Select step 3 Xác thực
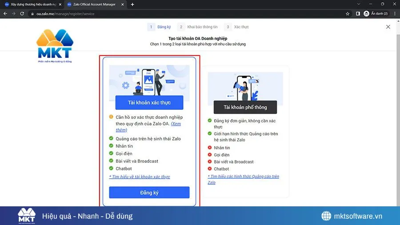 click(x=236, y=27)
